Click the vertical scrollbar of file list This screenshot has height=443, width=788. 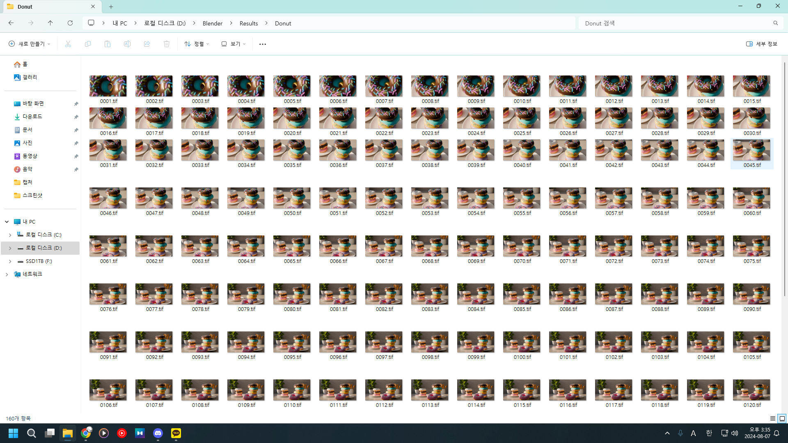tap(784, 178)
